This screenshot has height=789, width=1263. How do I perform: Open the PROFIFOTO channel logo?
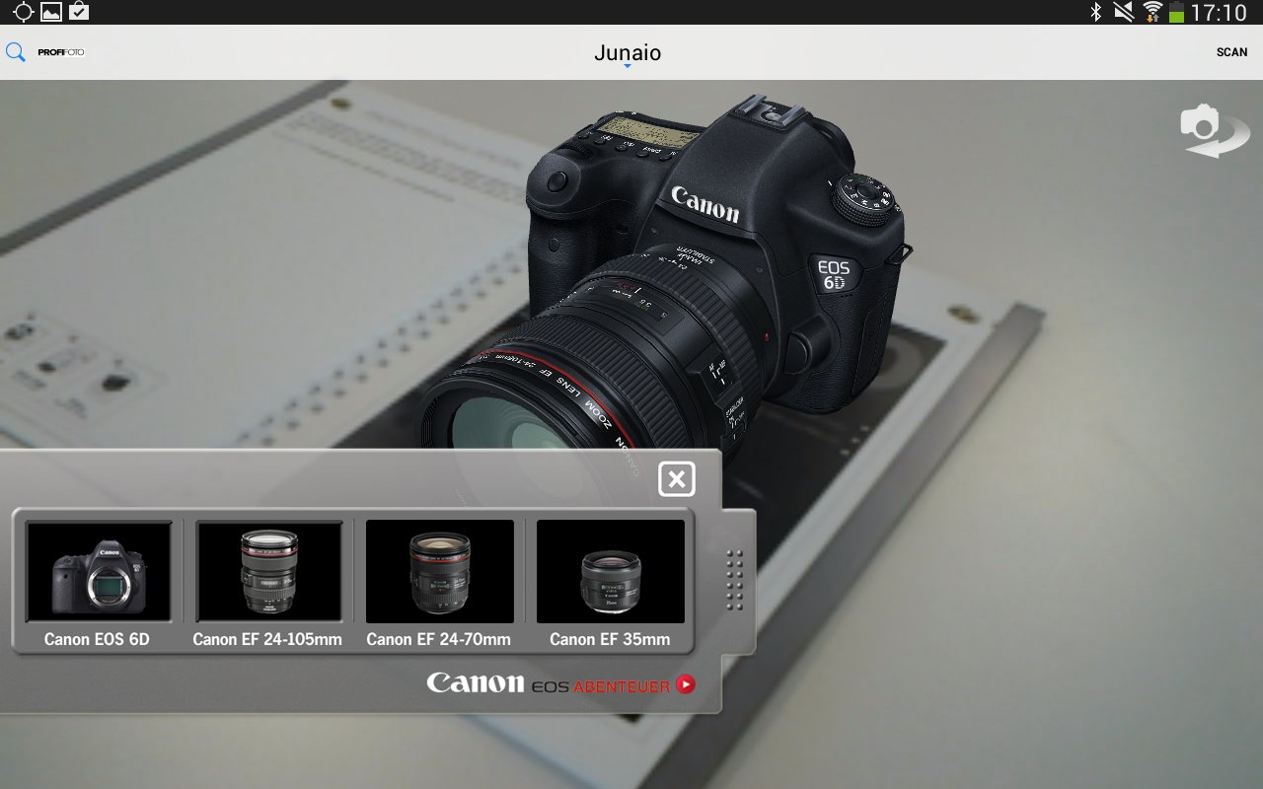coord(61,52)
